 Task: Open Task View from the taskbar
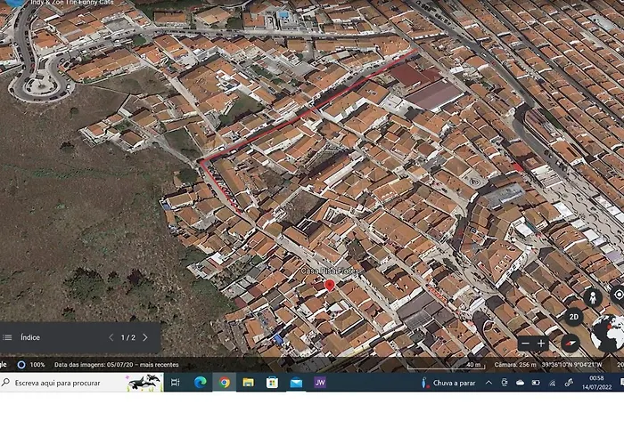[176, 383]
